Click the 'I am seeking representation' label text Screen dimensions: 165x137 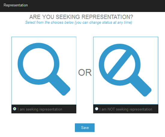pos(40,109)
